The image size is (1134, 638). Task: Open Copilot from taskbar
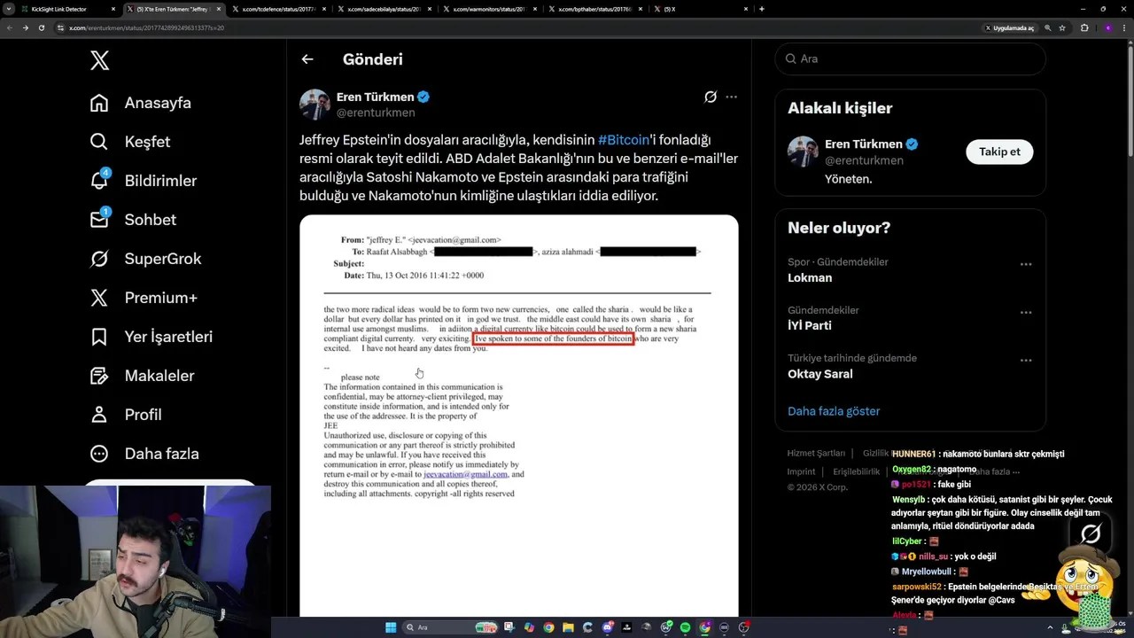coord(529,627)
